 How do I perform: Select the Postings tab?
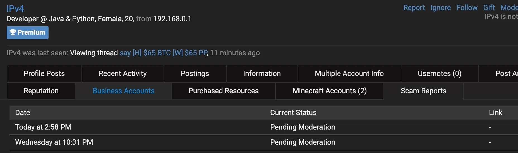click(x=195, y=73)
